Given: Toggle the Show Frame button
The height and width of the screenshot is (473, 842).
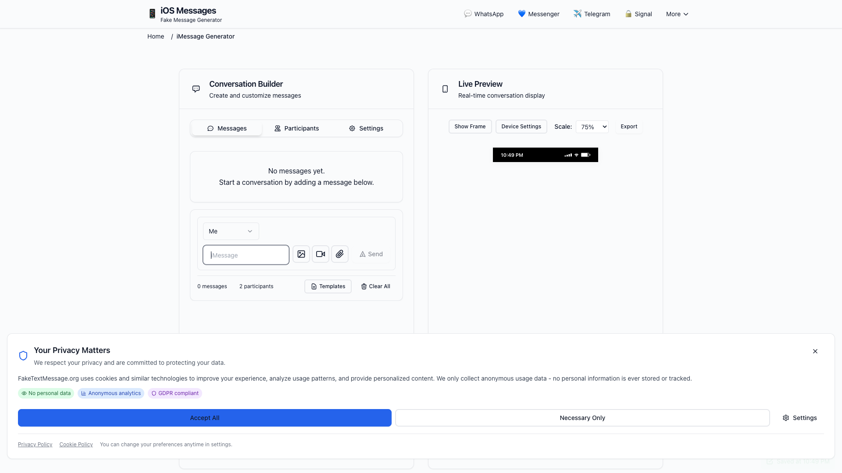Looking at the screenshot, I should click(470, 127).
